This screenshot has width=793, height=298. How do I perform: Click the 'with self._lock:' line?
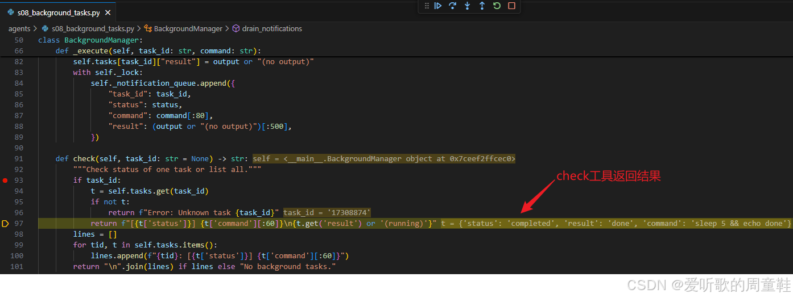point(108,73)
